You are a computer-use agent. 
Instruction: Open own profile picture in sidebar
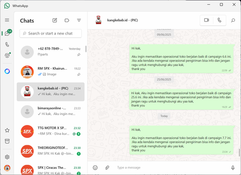pyautogui.click(x=7, y=168)
